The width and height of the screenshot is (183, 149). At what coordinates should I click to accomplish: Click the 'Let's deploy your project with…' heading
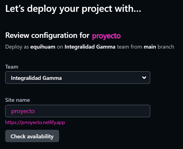(x=73, y=9)
